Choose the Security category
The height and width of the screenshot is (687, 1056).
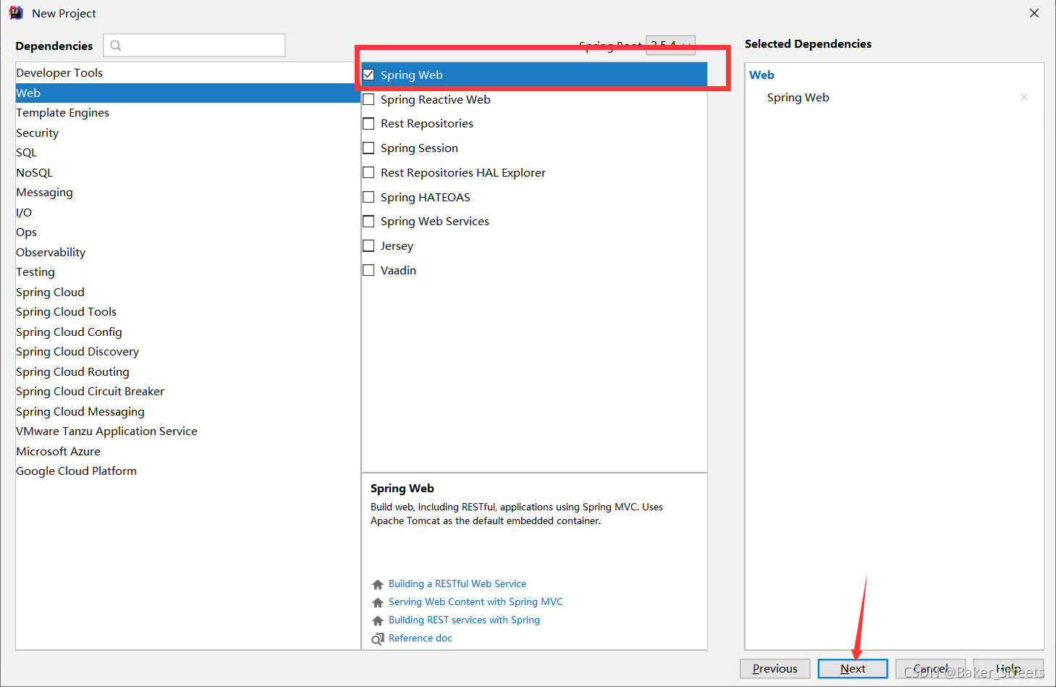click(x=188, y=132)
